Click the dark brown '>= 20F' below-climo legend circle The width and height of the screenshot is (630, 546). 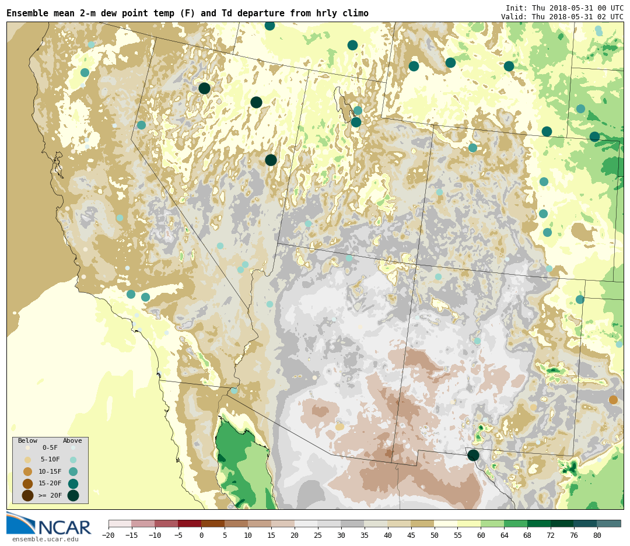pyautogui.click(x=27, y=496)
